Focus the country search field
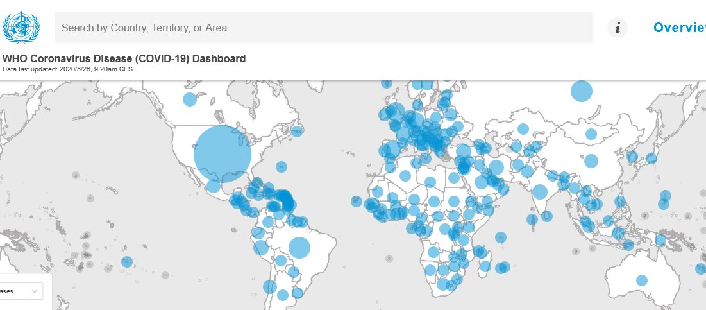The width and height of the screenshot is (706, 310). click(324, 28)
